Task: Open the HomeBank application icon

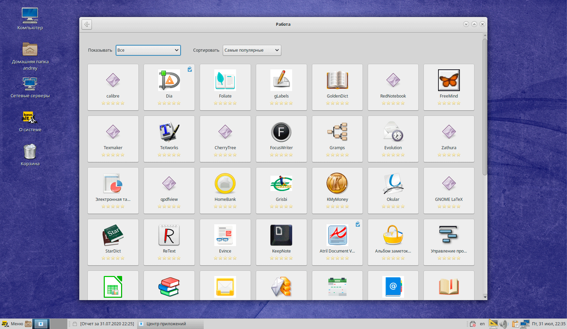Action: pos(225,184)
